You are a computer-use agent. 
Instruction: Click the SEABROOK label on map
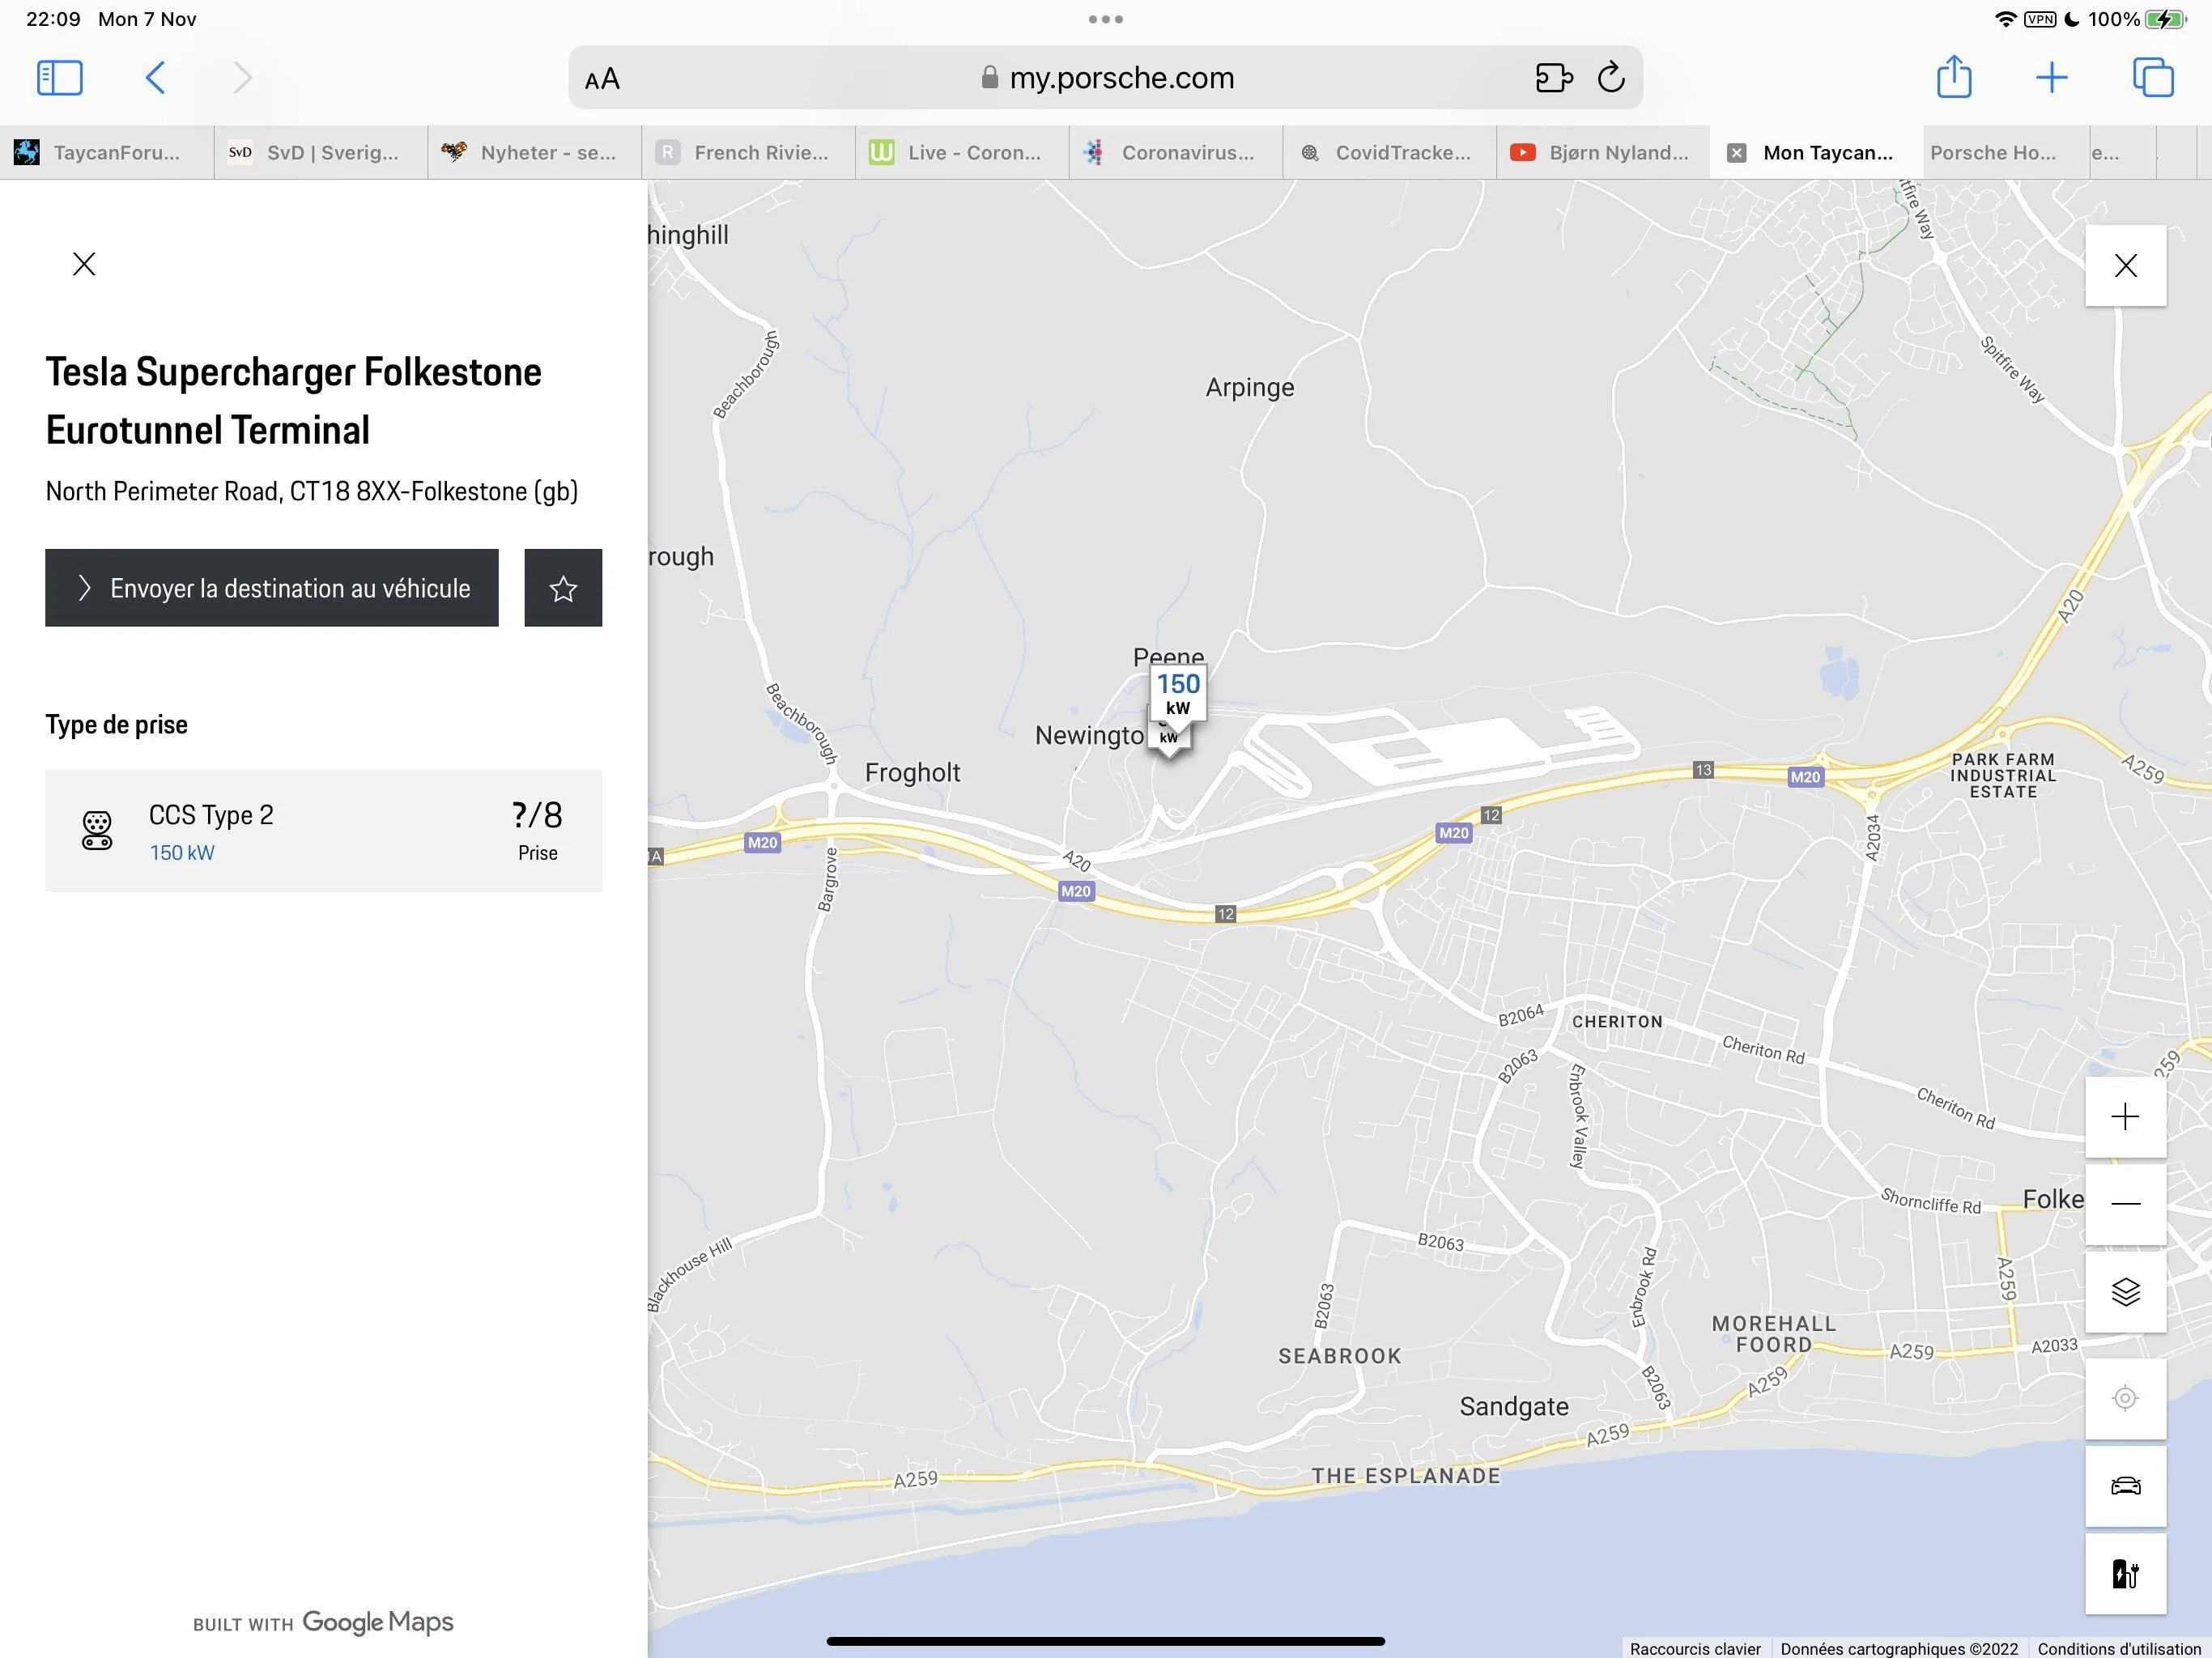click(1340, 1356)
